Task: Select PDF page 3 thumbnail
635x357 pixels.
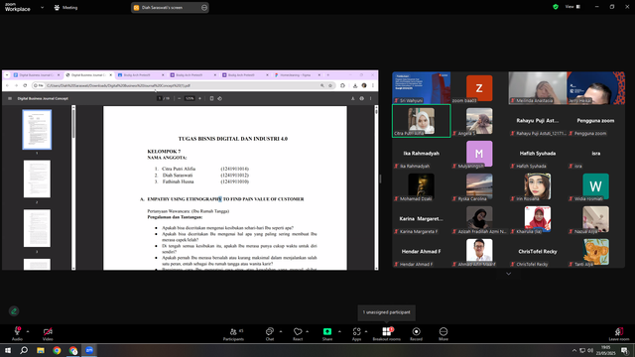Action: [x=37, y=228]
